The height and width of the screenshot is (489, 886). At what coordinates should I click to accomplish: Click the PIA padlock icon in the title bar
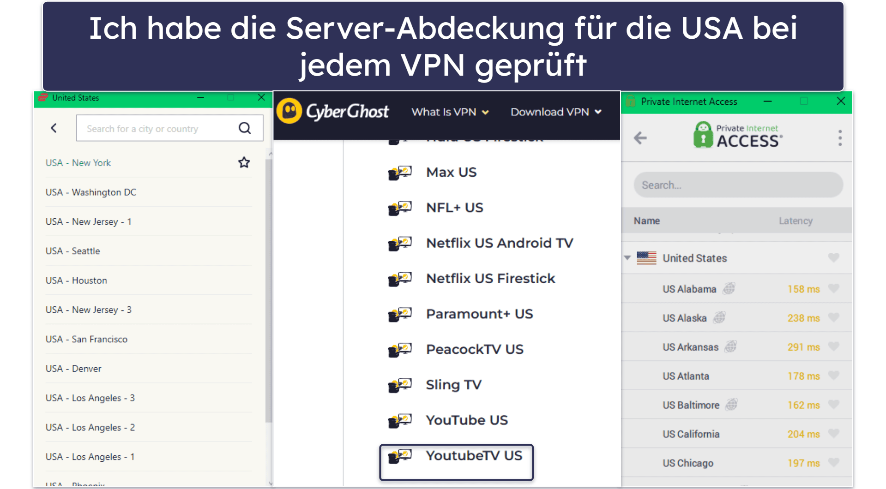tap(631, 101)
